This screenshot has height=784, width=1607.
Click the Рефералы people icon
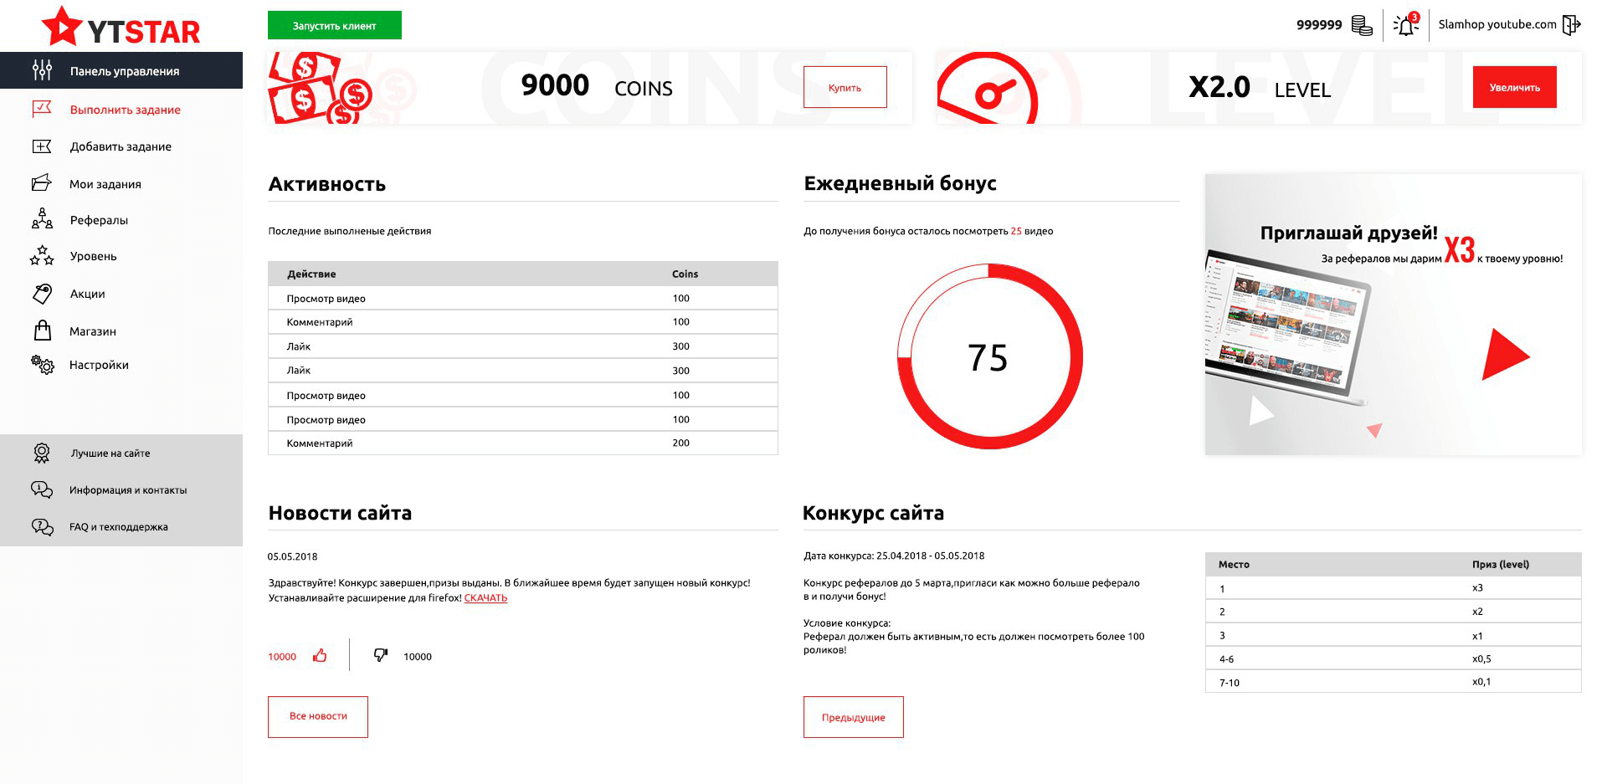point(42,219)
